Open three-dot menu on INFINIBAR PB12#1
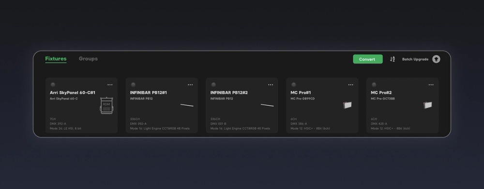 tap(190, 85)
